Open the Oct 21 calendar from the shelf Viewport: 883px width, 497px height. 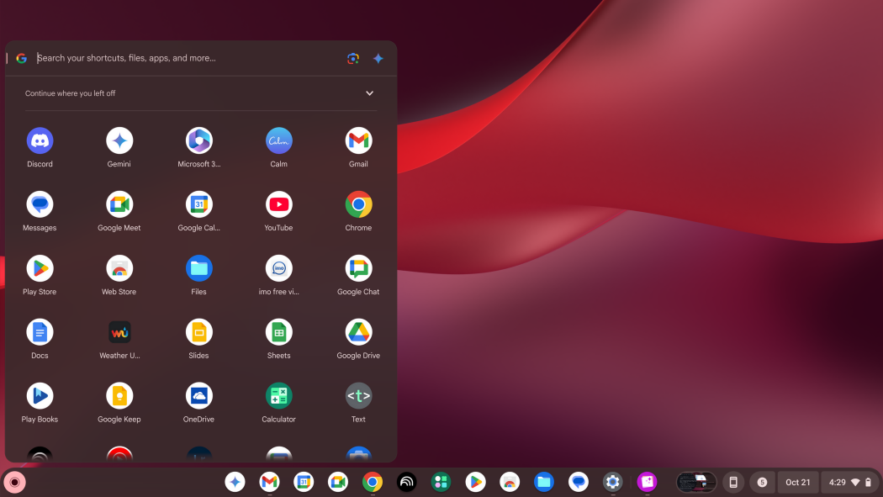(x=796, y=482)
